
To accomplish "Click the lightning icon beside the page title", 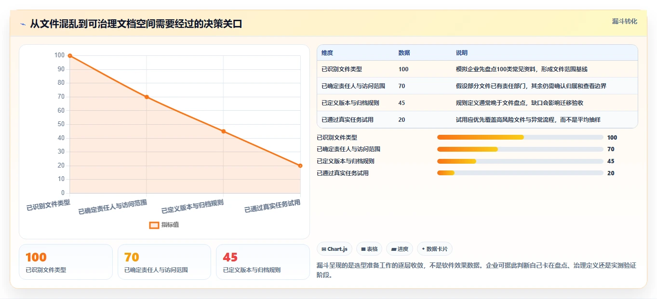I will 23,24.
